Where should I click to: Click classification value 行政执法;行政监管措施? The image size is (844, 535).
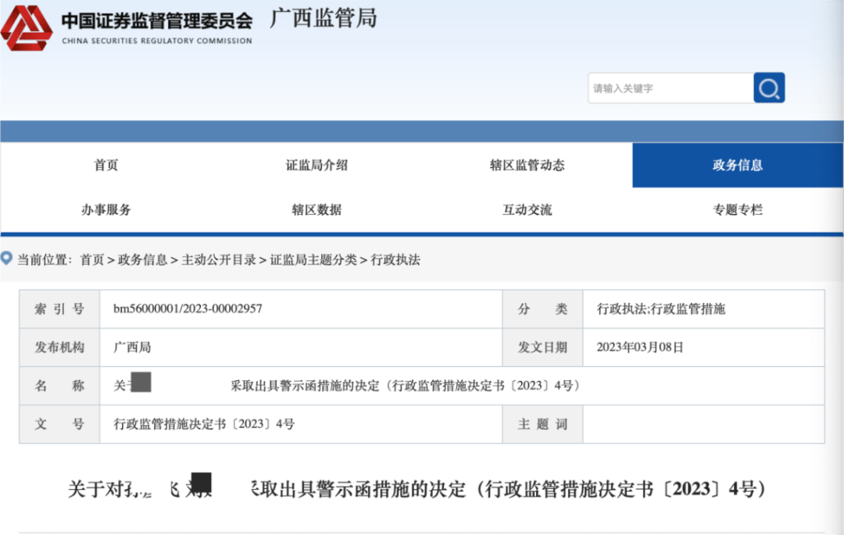[661, 309]
